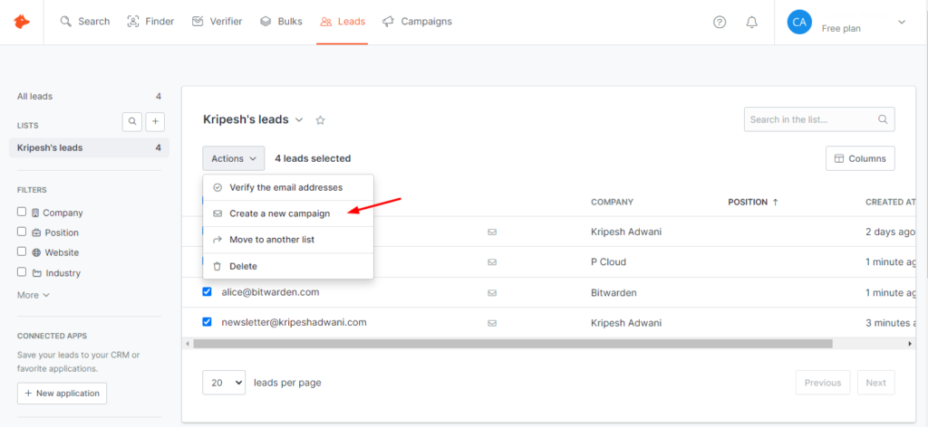
Task: Click the New application button
Action: coord(62,394)
